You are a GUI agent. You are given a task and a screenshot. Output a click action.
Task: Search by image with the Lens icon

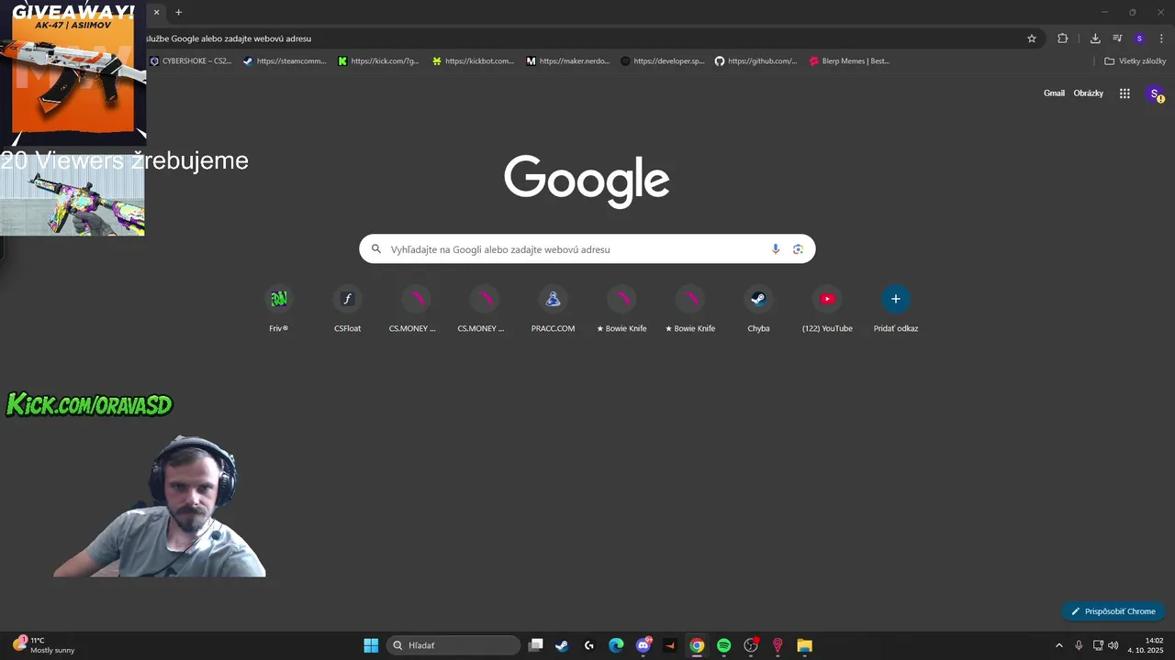point(798,249)
